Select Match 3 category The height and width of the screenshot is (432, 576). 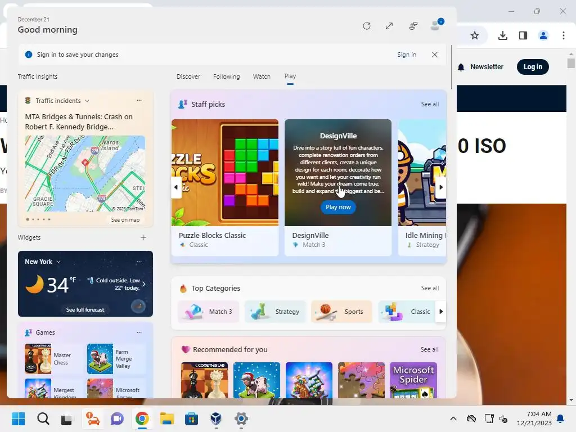tap(209, 312)
